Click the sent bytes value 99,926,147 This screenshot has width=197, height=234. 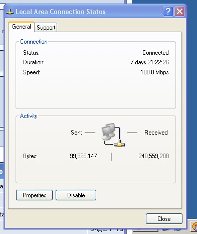83,156
